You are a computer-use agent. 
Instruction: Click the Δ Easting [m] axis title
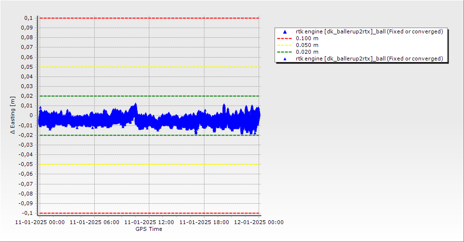point(13,115)
